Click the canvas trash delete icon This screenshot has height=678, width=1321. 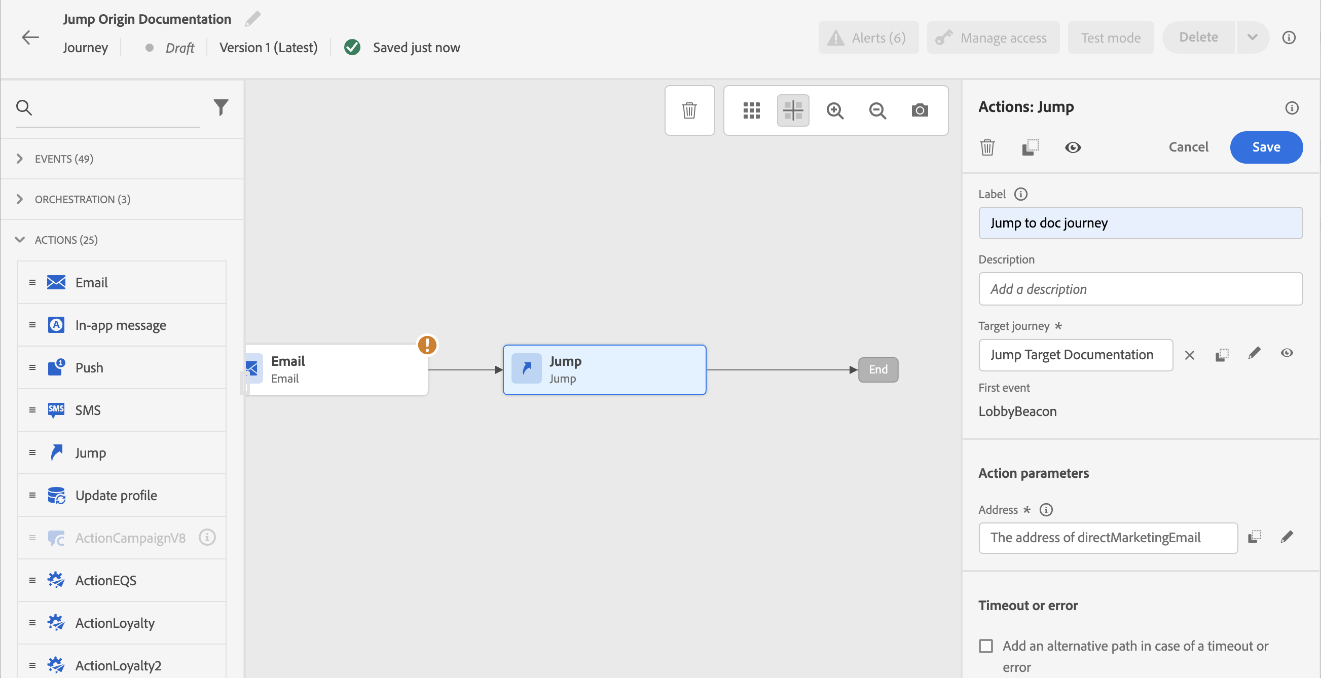coord(689,110)
